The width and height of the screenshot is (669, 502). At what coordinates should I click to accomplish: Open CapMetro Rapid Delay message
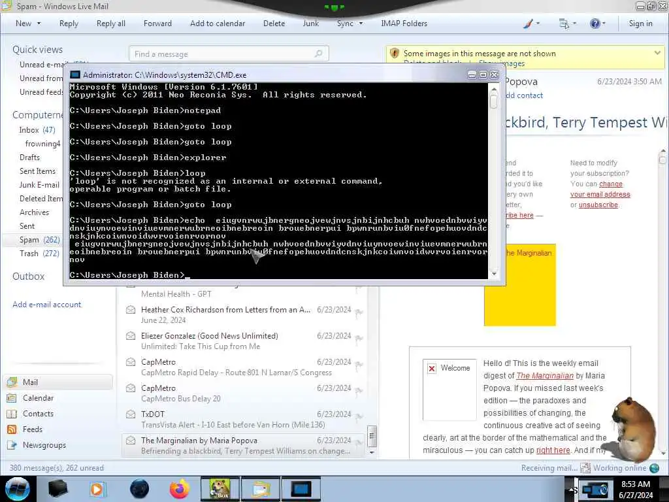pos(243,367)
